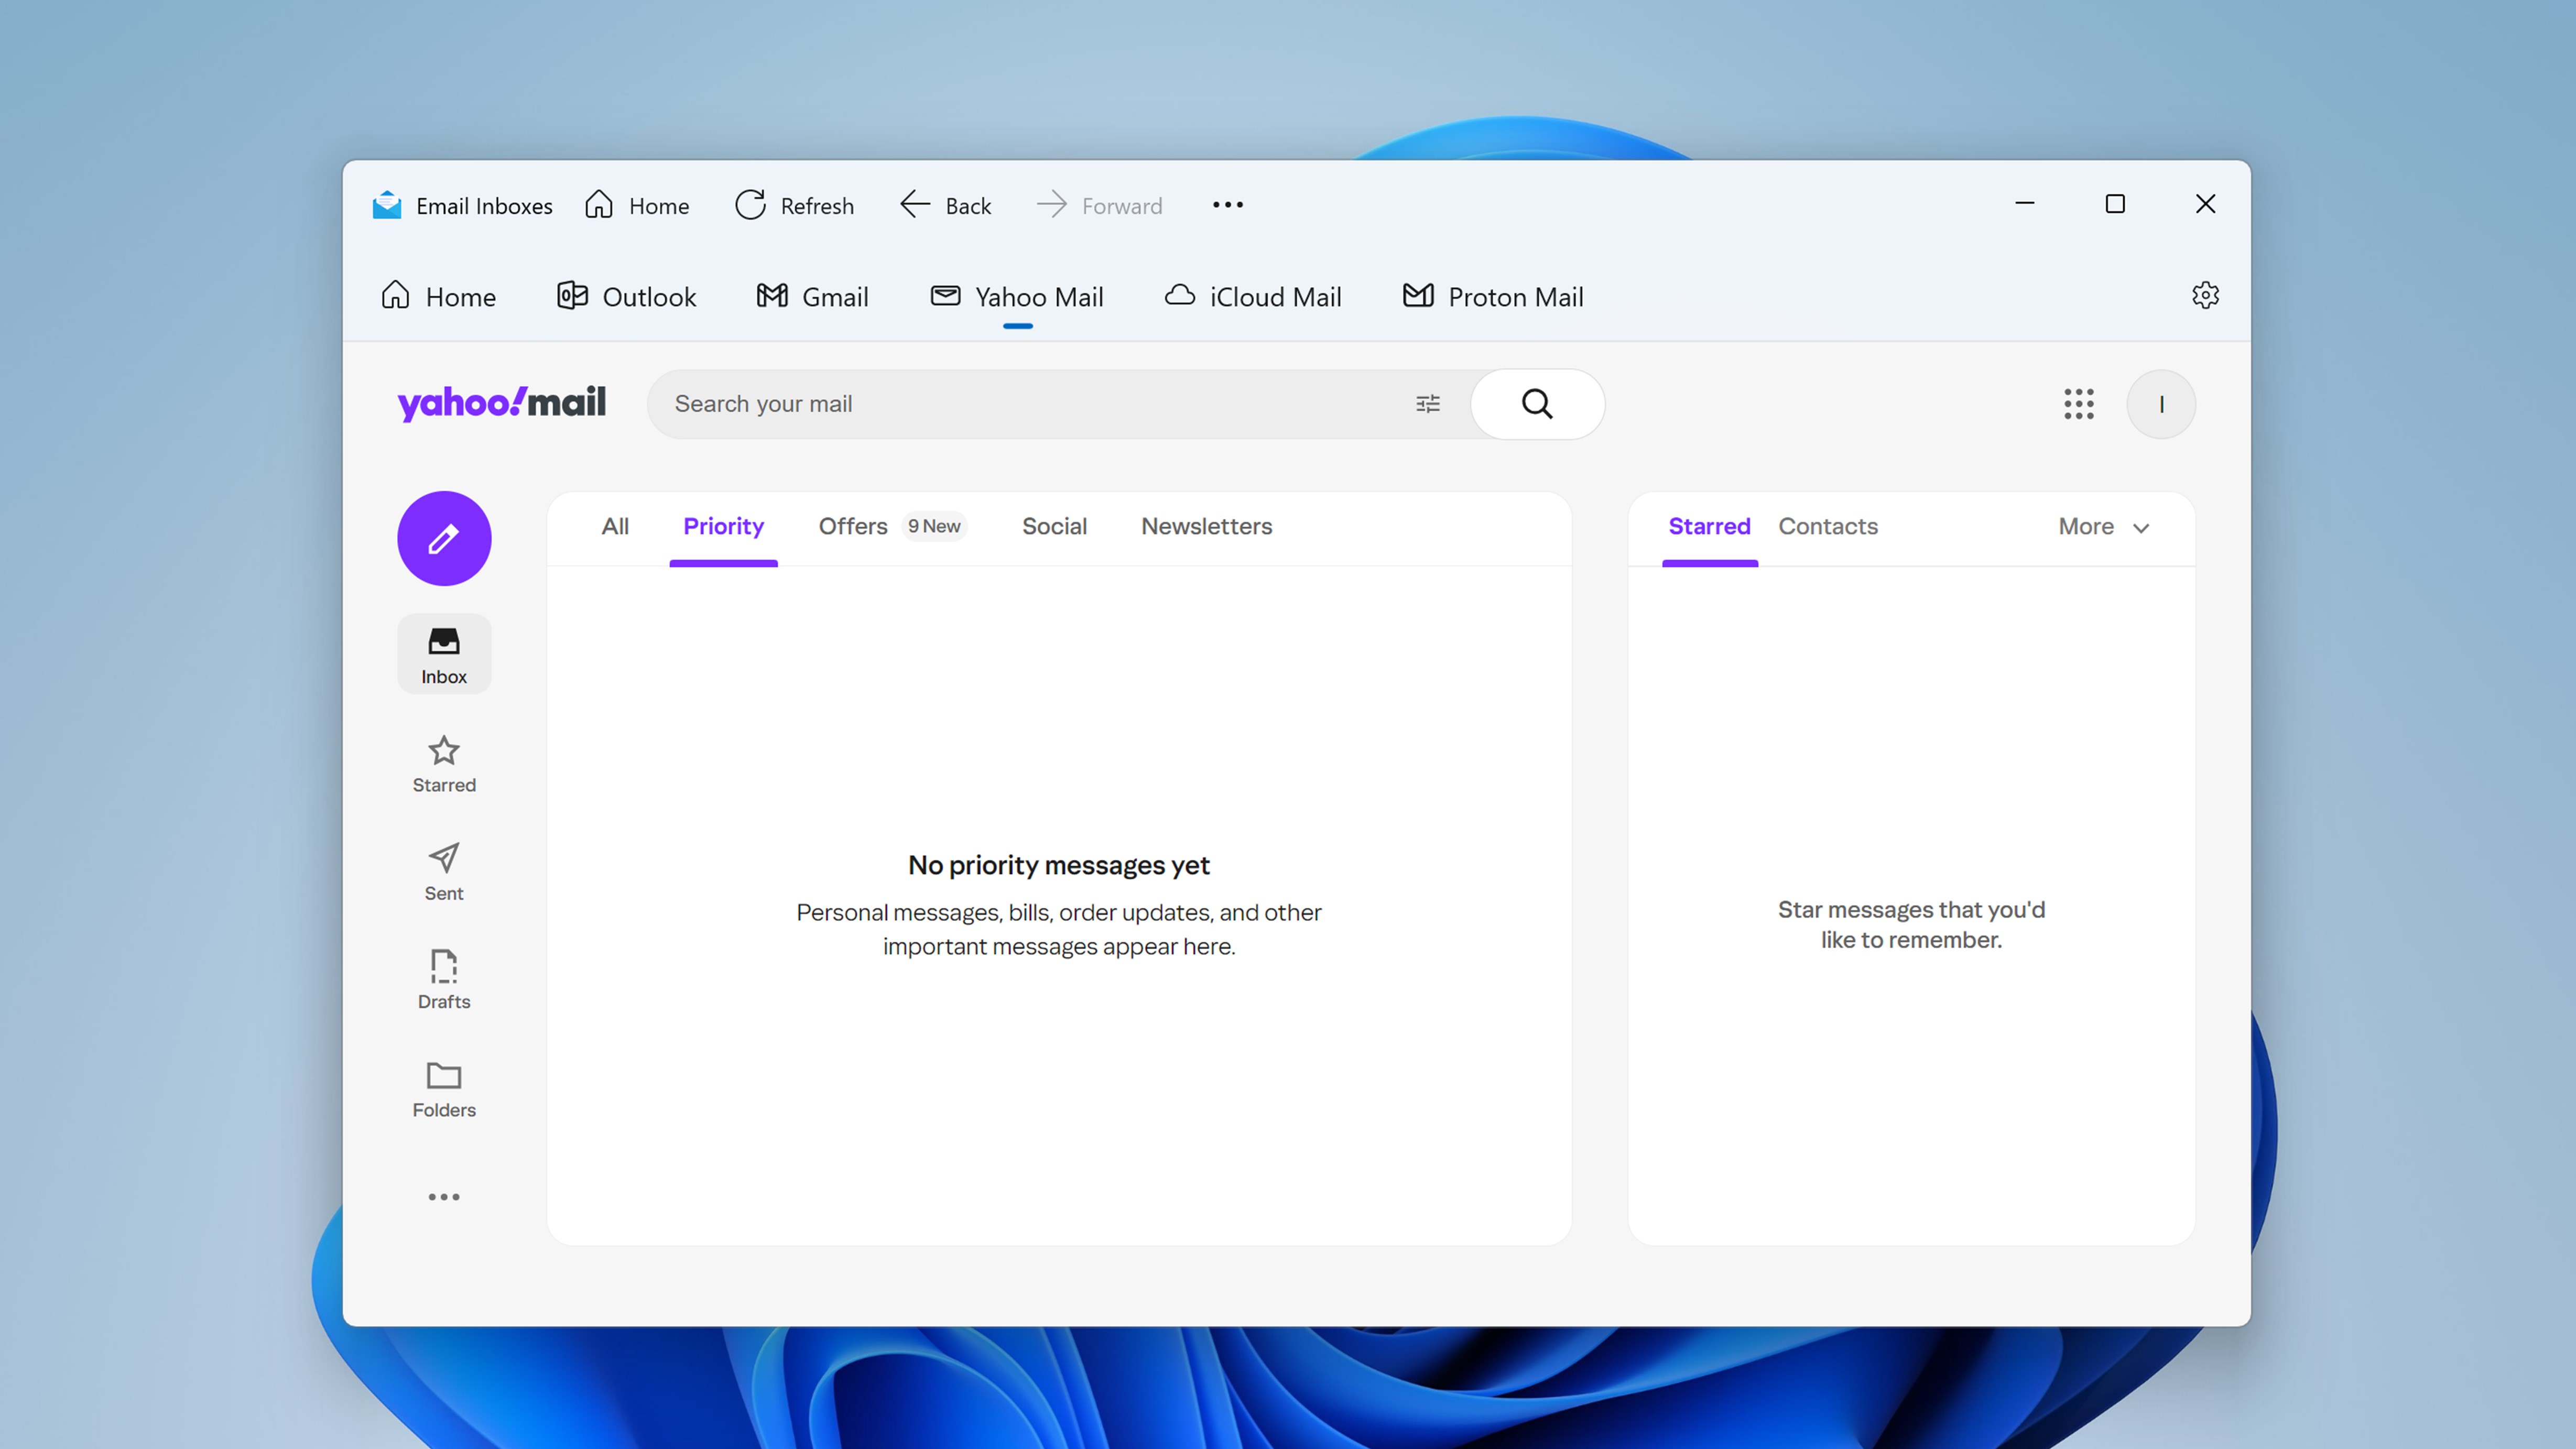Image resolution: width=2576 pixels, height=1449 pixels.
Task: Click the Refresh toolbar button
Action: coord(795,206)
